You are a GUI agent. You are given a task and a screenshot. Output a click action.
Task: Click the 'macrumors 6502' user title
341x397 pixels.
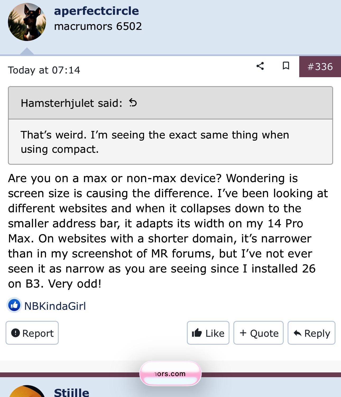(98, 26)
